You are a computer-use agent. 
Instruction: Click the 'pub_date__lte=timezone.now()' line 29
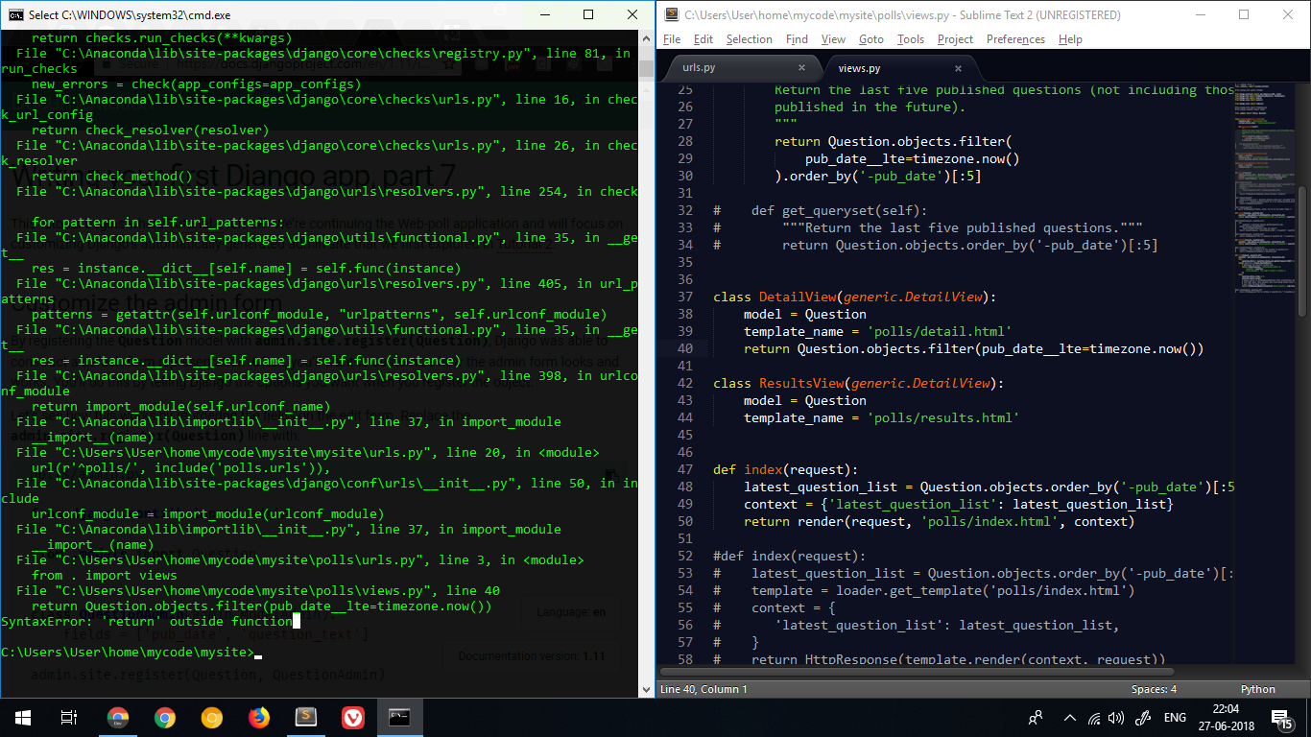(x=913, y=159)
